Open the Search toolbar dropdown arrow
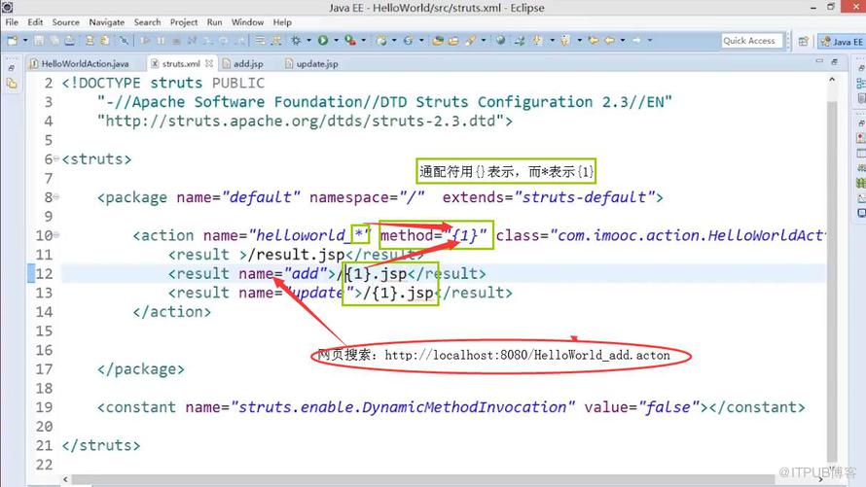 484,40
